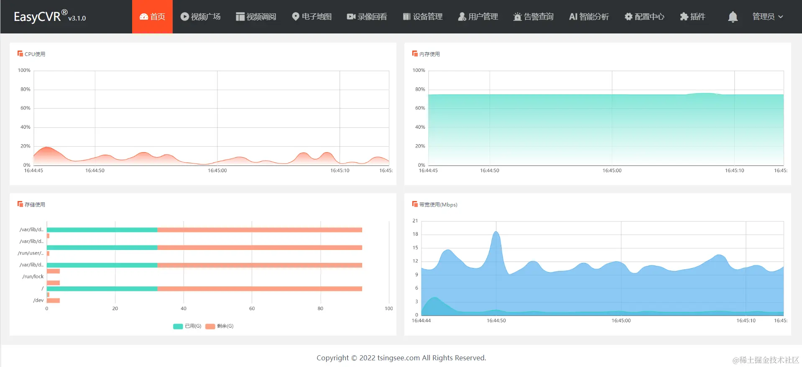This screenshot has width=802, height=367.
Task: Toggle the 剩余(G) legend swatch
Action: click(210, 326)
